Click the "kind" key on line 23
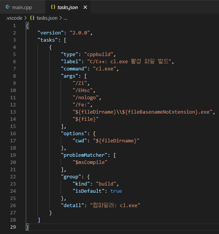Viewport: 219px width, 234px height. click(81, 184)
